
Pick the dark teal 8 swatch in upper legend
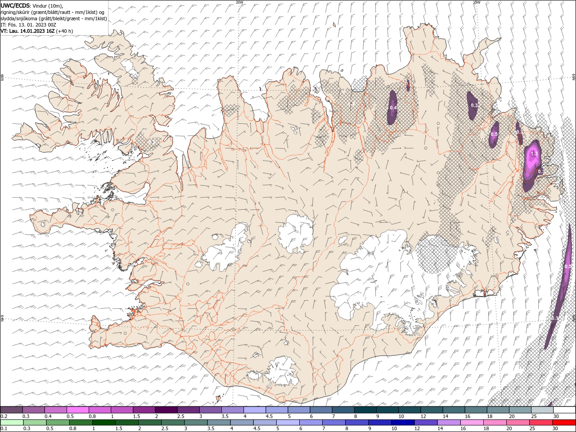click(364, 410)
